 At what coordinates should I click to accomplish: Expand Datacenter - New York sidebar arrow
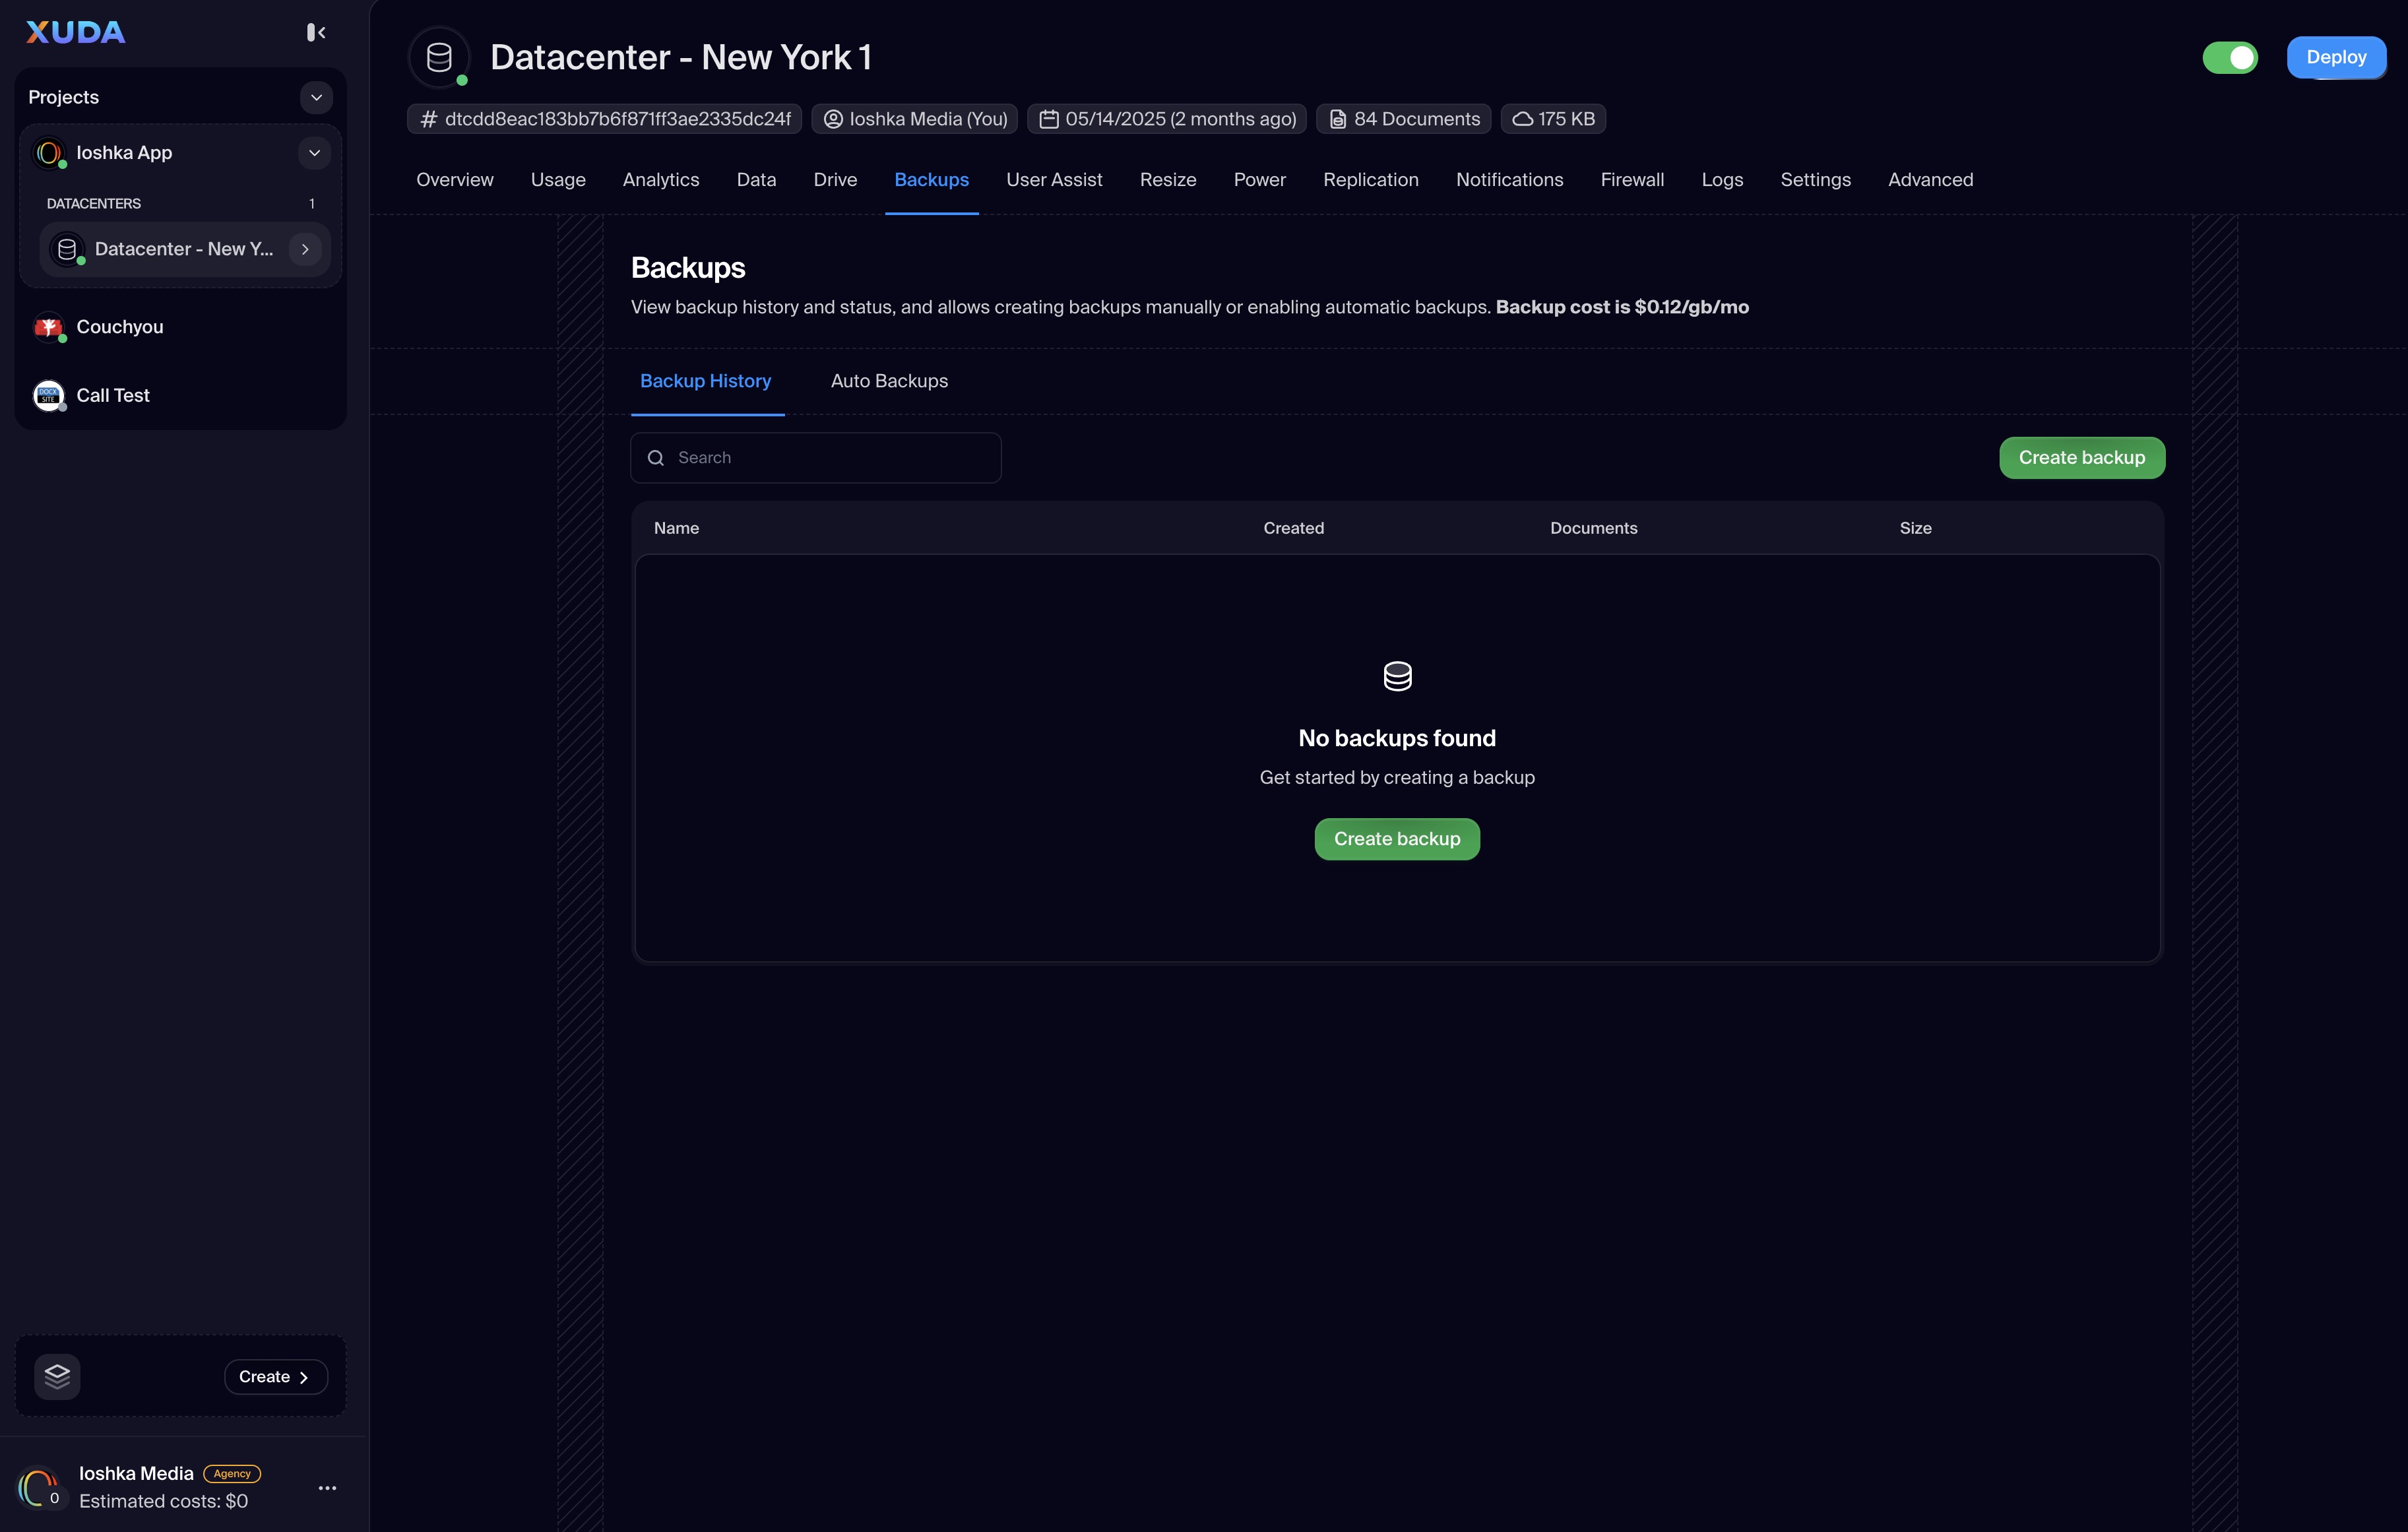click(305, 249)
